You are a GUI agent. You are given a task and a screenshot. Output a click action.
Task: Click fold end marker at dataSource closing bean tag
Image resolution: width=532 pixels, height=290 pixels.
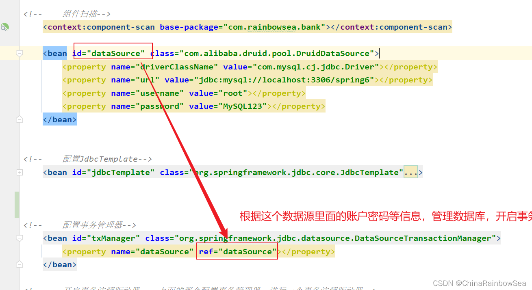[x=19, y=119]
